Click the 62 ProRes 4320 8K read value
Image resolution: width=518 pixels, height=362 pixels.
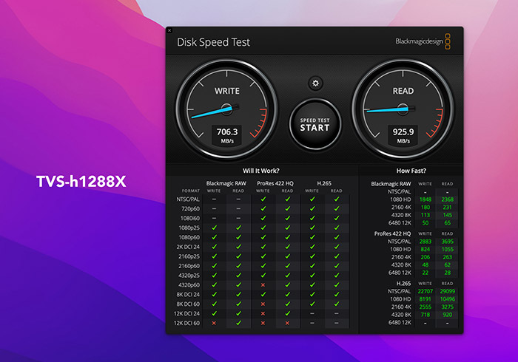pos(447,264)
